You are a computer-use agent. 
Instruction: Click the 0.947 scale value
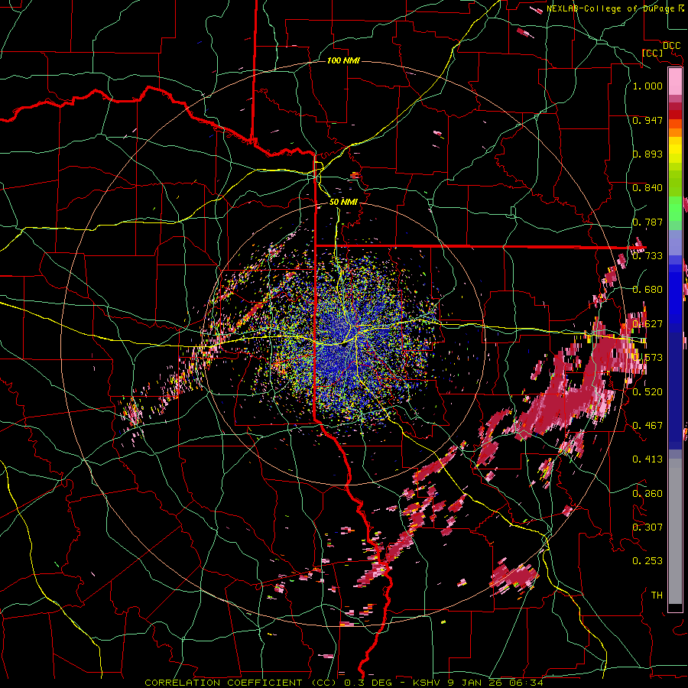click(x=647, y=120)
